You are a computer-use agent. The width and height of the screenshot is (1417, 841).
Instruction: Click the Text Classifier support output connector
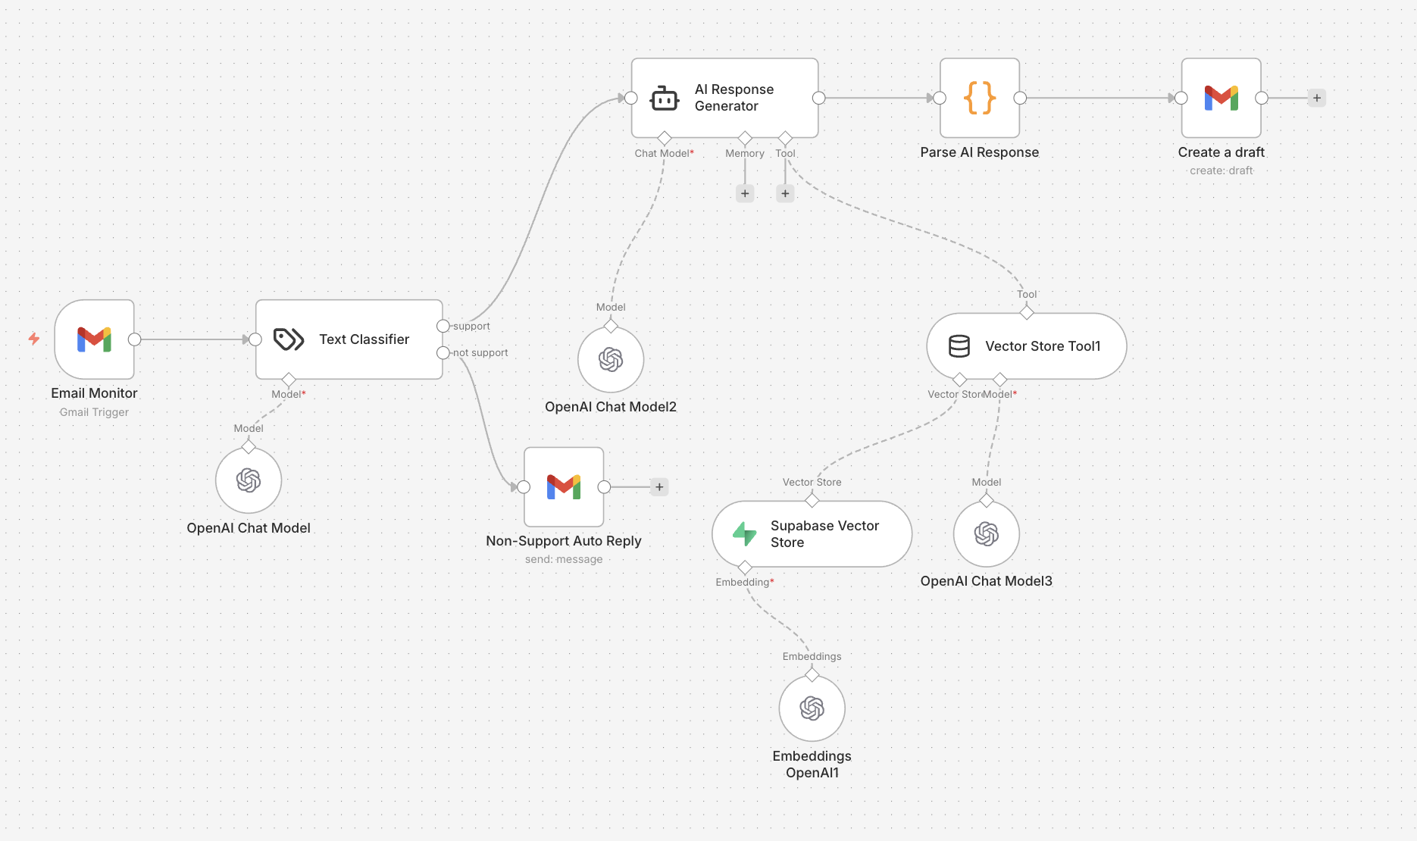[443, 326]
